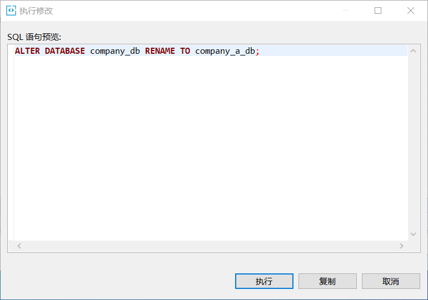This screenshot has height=300, width=428.
Task: Click the horizontal scrollbar right arrow
Action: point(401,246)
